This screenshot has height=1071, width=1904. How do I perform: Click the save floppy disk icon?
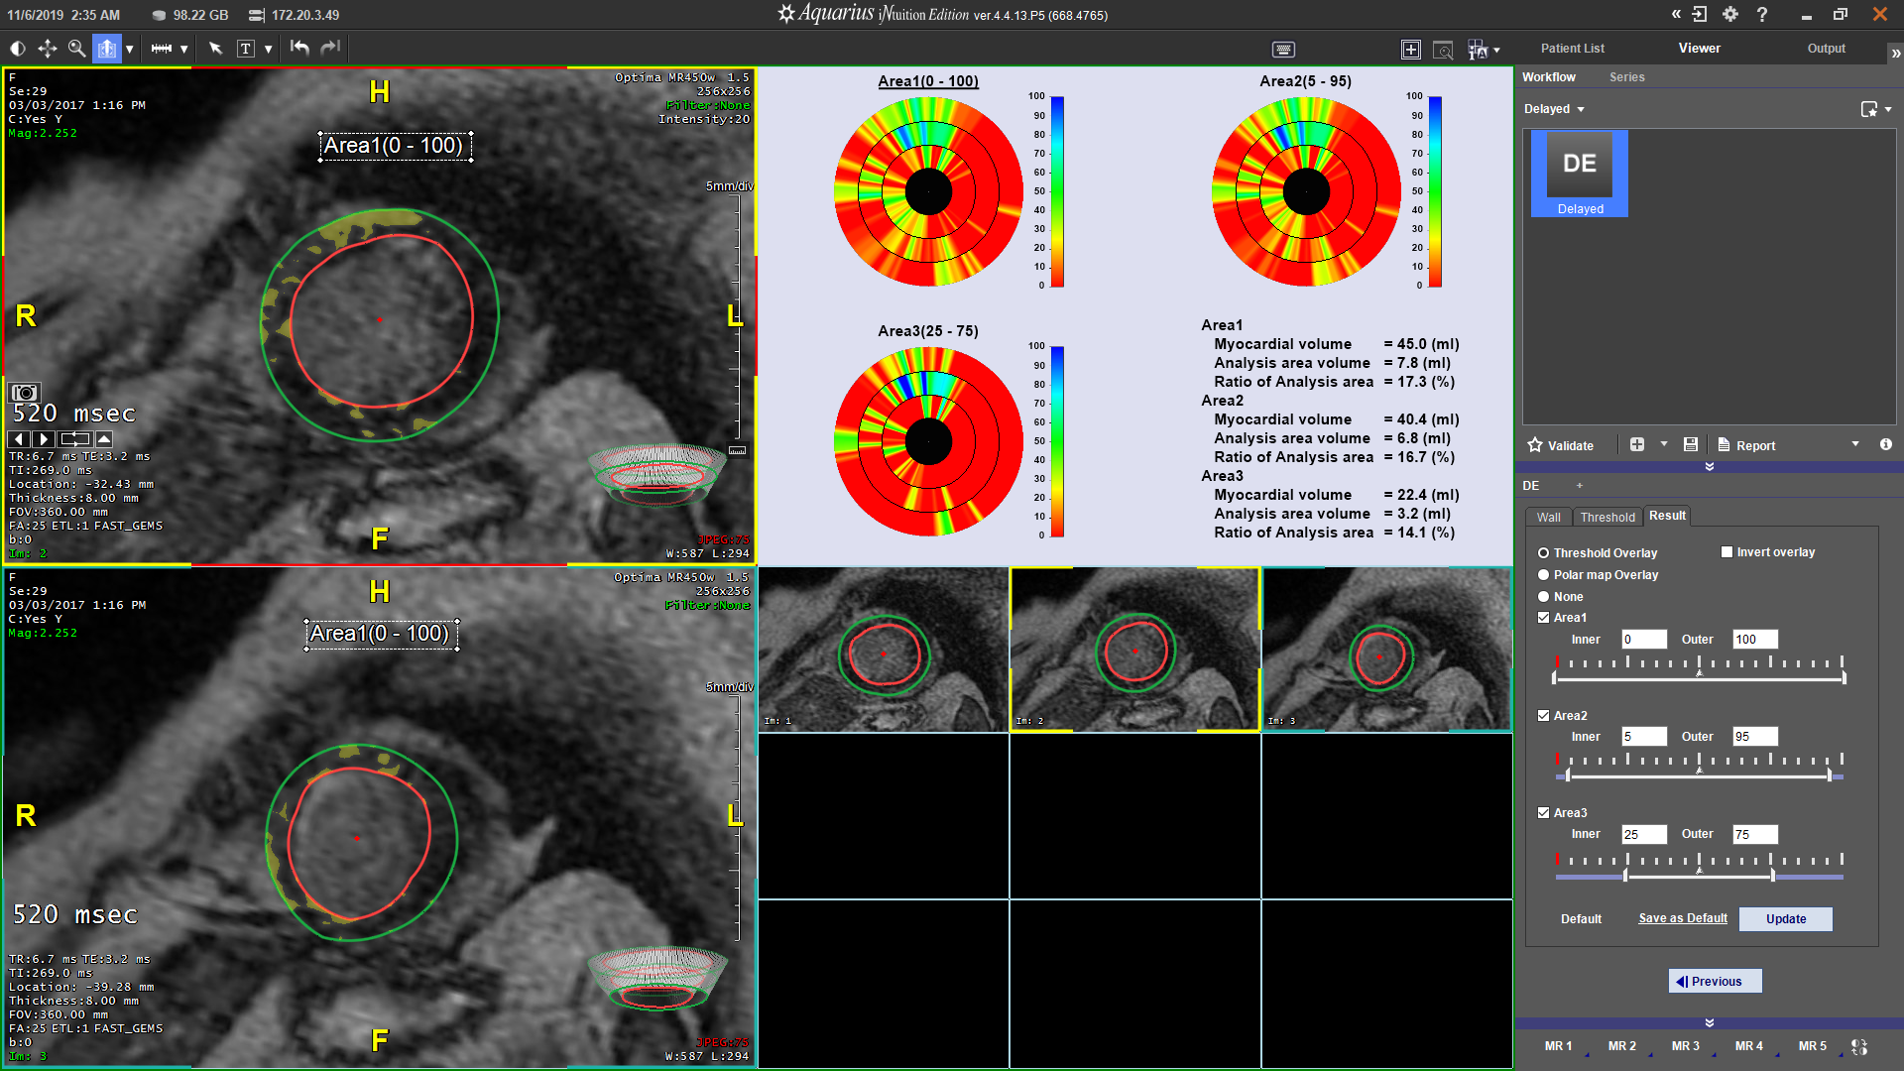coord(1691,444)
